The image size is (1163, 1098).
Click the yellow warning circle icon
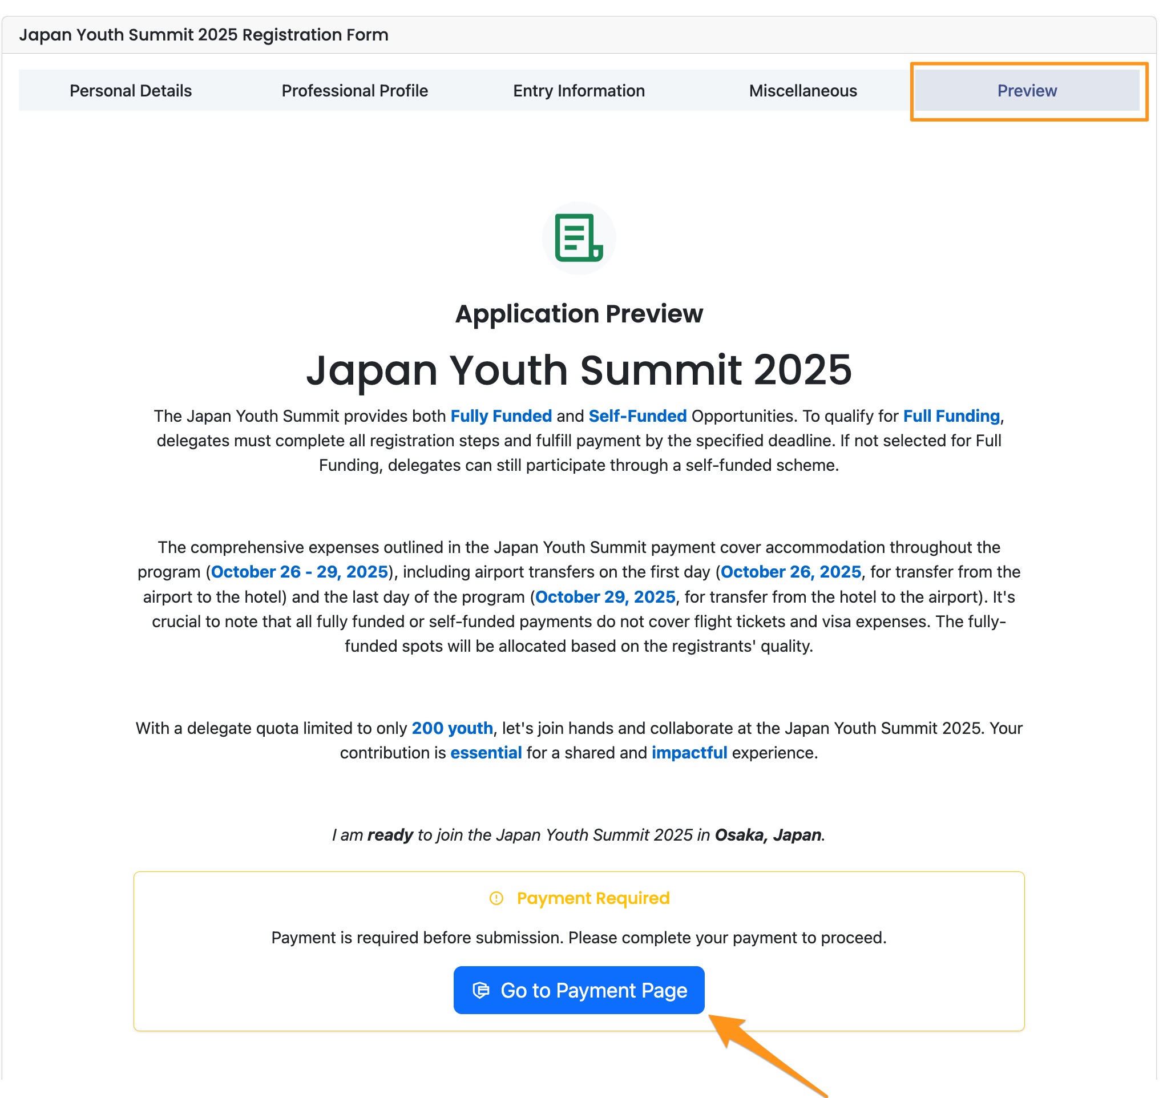click(495, 899)
